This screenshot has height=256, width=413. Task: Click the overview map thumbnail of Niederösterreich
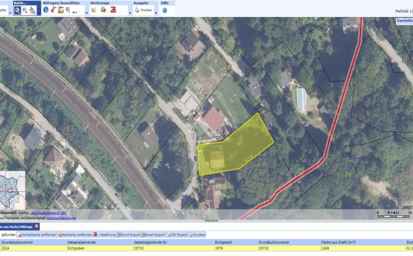[x=12, y=189]
